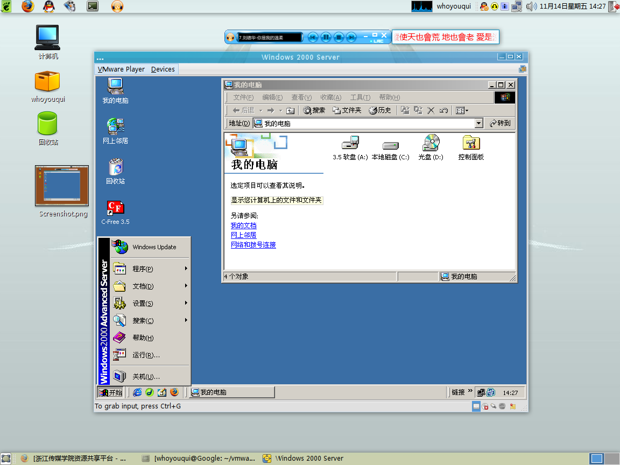This screenshot has height=465, width=620.
Task: Toggle the 文件夹 folders pane button
Action: click(x=347, y=110)
